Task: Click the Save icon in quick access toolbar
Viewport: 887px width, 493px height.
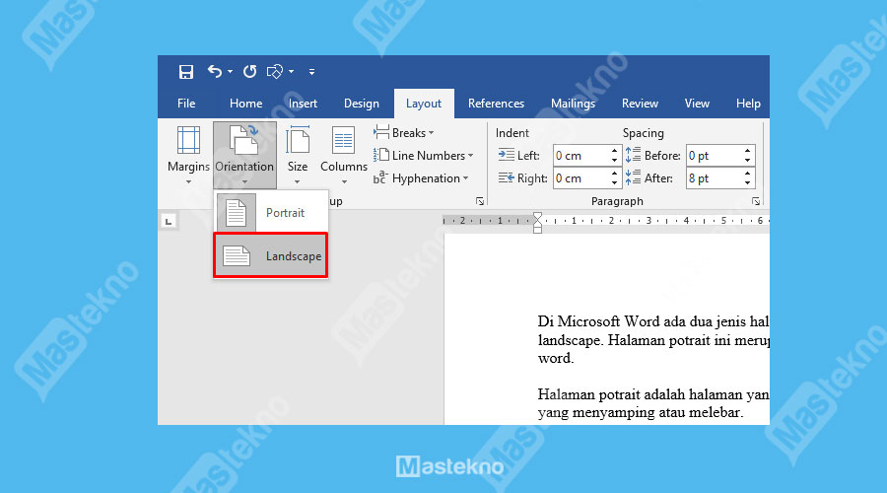Action: click(x=186, y=72)
